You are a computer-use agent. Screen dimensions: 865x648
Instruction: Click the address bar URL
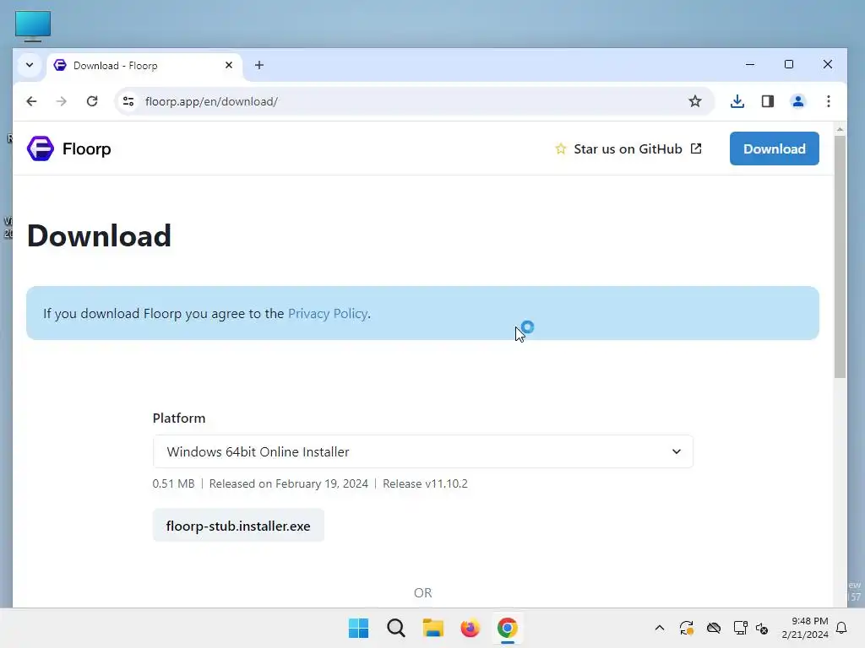click(211, 101)
